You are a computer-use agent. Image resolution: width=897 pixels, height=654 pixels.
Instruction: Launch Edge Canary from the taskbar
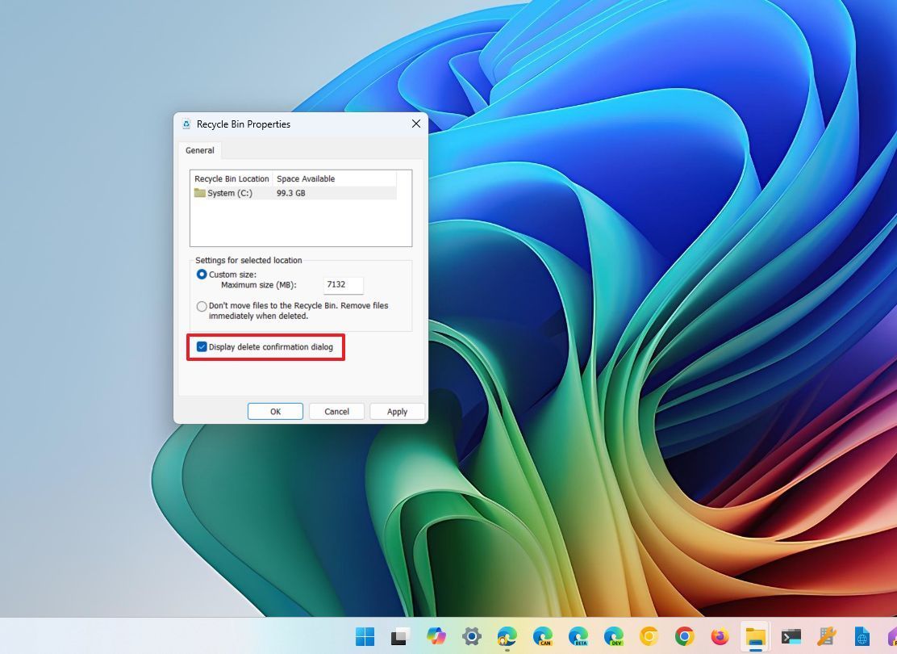point(542,638)
